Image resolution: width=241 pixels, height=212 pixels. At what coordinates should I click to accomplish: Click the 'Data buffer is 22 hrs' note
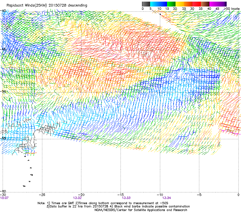click(x=66, y=206)
